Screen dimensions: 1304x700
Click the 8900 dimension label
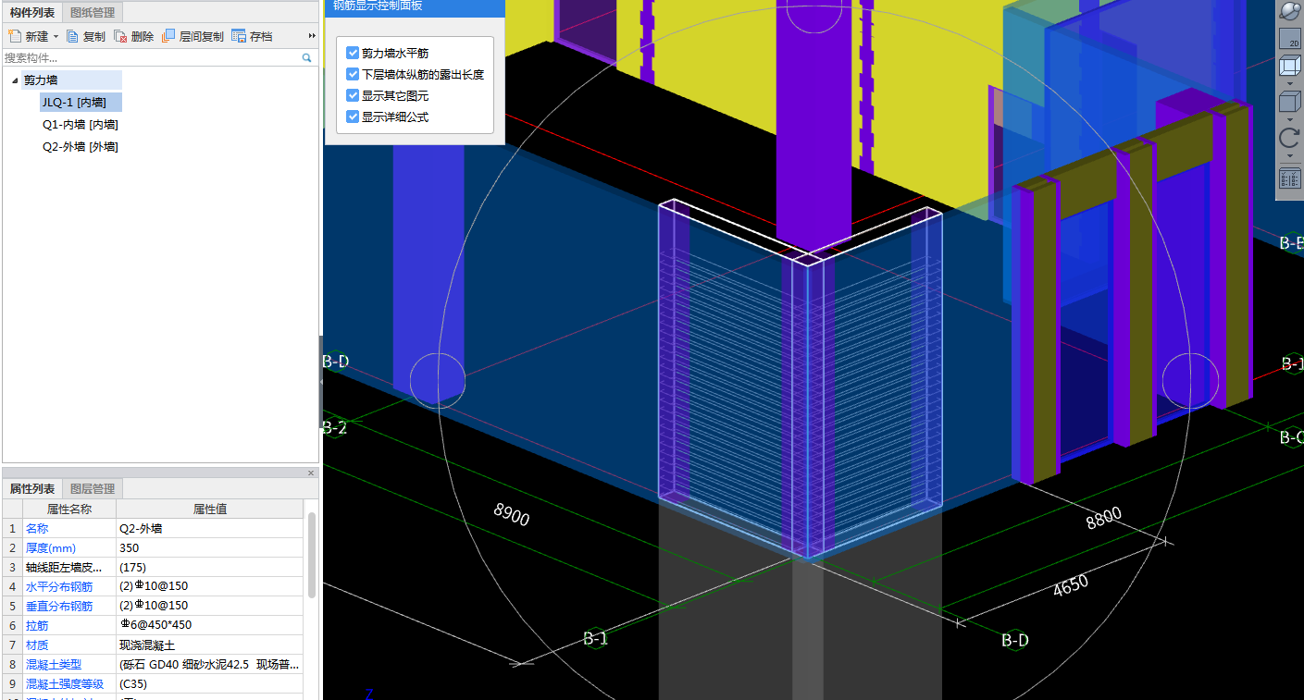[512, 514]
